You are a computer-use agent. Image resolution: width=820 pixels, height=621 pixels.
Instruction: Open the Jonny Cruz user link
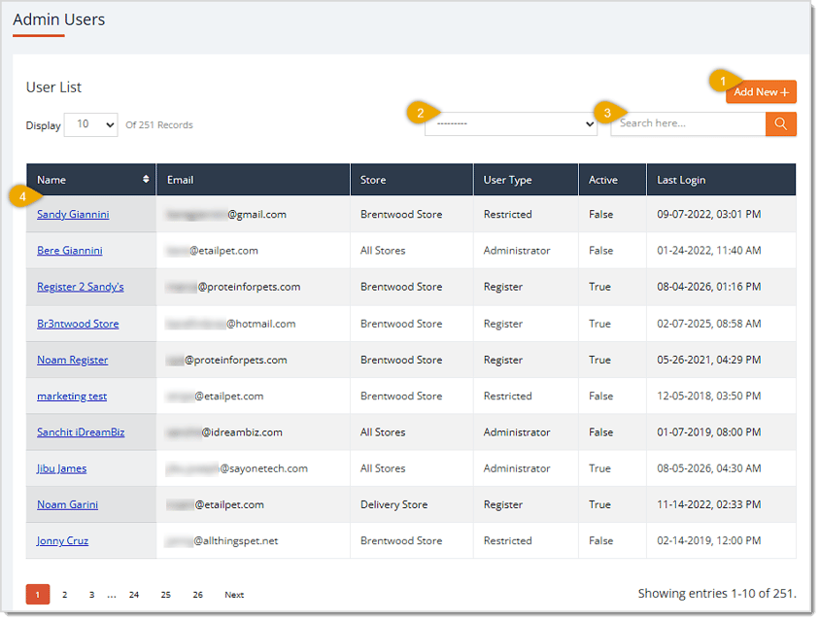click(x=63, y=540)
